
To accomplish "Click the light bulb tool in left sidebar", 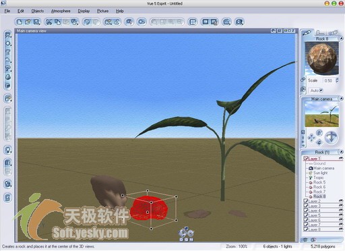I will click(x=8, y=150).
